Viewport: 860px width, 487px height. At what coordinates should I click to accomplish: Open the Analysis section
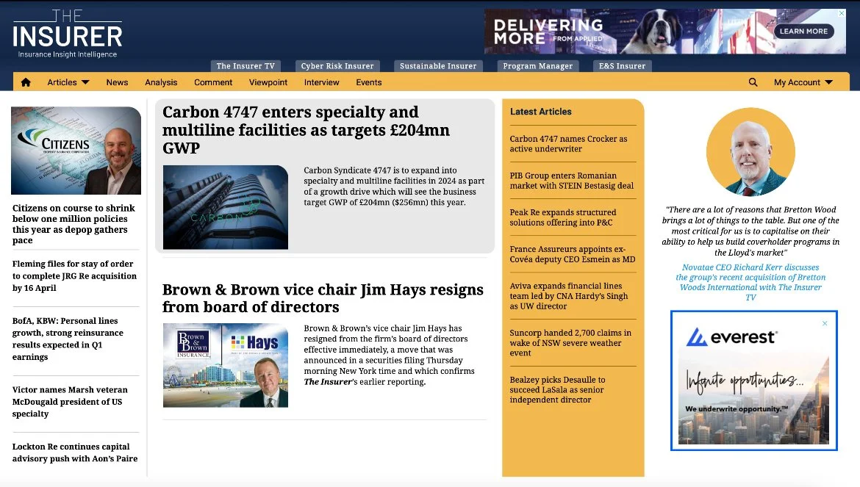pyautogui.click(x=161, y=82)
